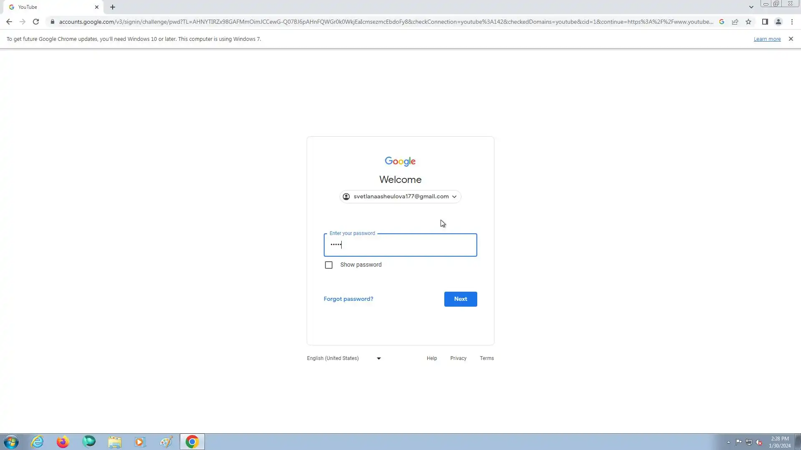
Task: Open the Chrome profile avatar icon
Action: [778, 22]
